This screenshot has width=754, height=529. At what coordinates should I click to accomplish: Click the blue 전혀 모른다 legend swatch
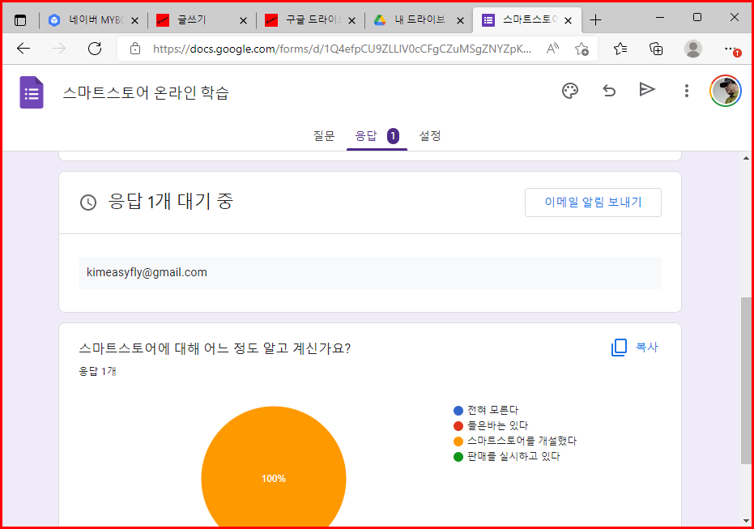tap(458, 411)
